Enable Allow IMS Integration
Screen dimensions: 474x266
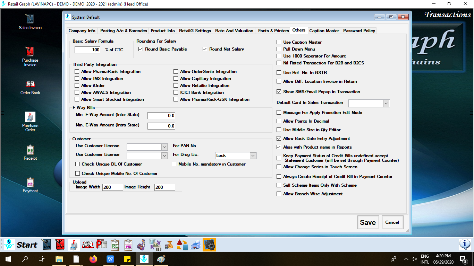pyautogui.click(x=77, y=79)
